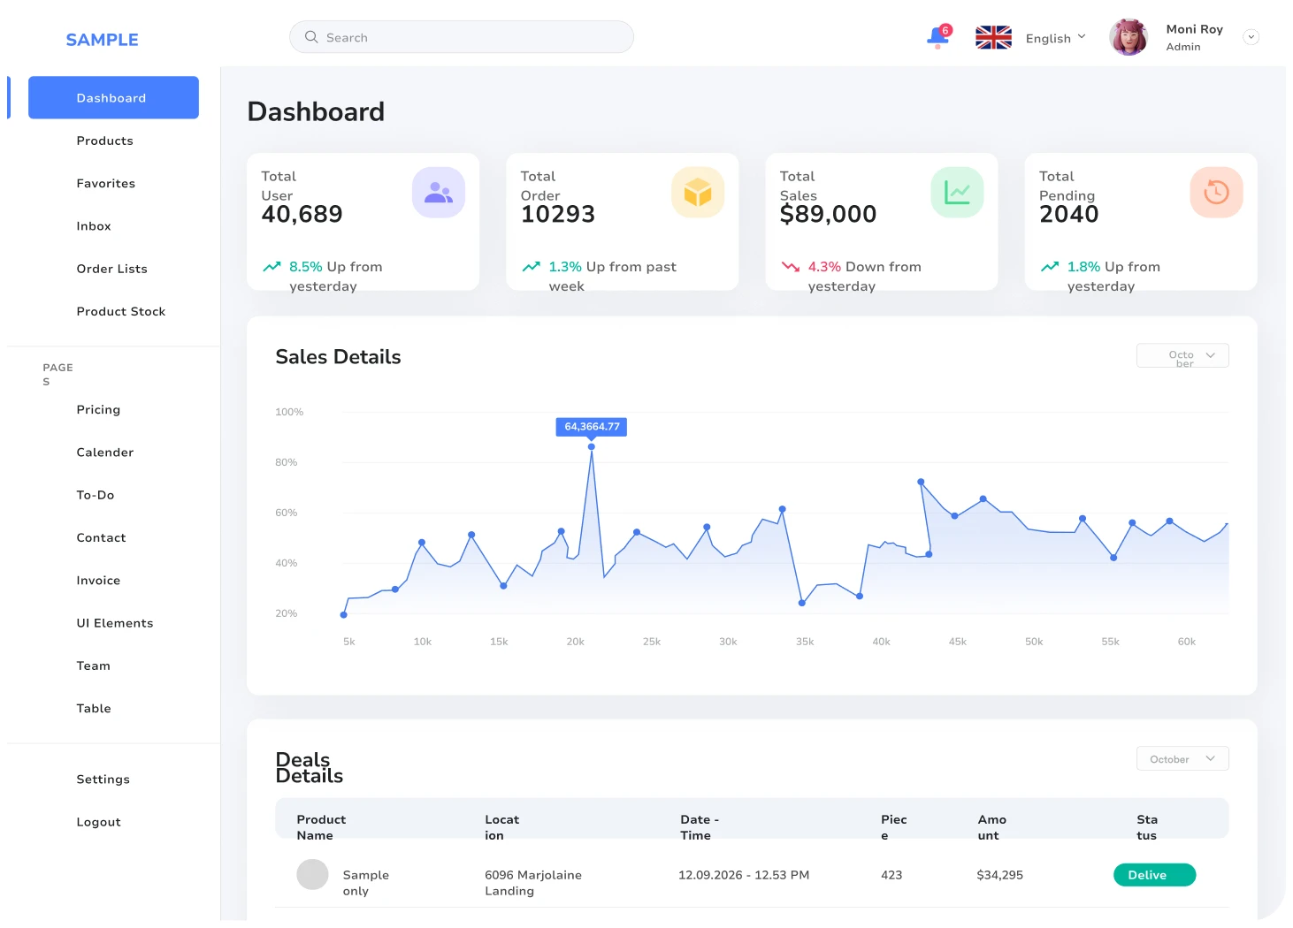Viewport: 1293px width, 928px height.
Task: Open the Pricing page
Action: [98, 409]
